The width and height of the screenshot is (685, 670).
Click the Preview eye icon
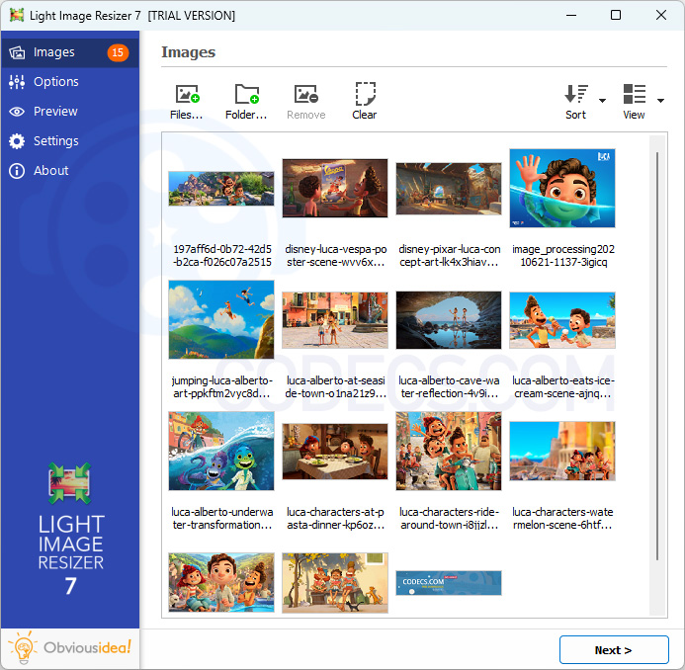point(17,112)
